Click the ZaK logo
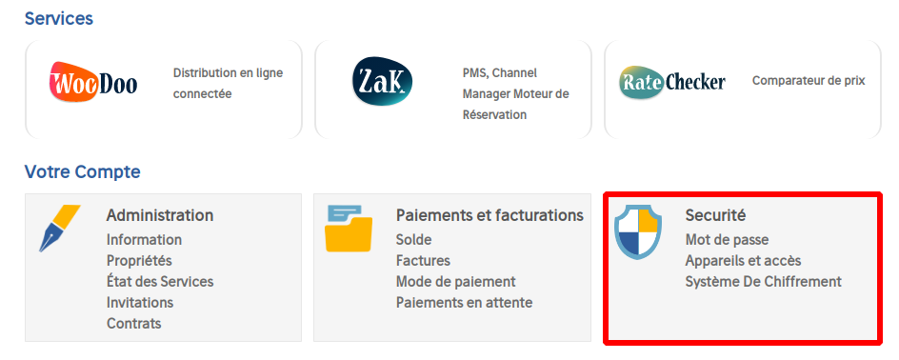 [382, 81]
